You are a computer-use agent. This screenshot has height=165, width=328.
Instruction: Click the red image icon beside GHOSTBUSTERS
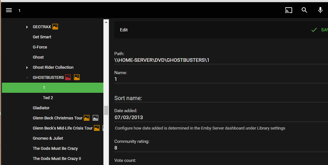tap(68, 77)
